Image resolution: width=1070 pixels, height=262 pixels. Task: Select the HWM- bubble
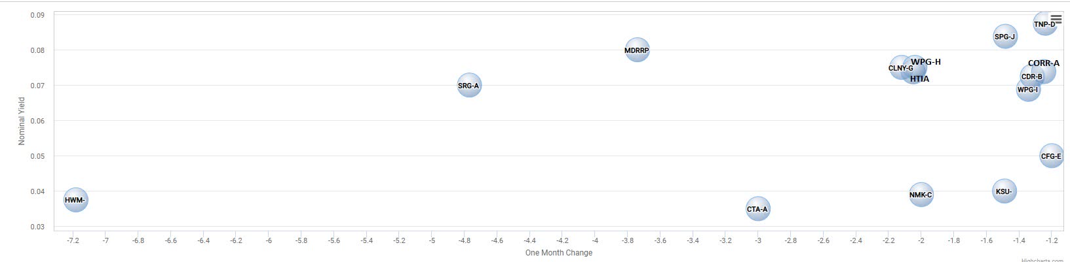pos(75,200)
